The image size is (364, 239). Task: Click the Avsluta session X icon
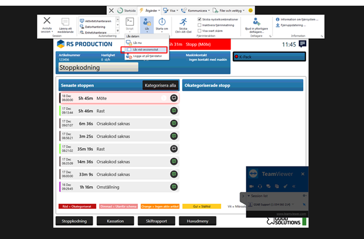(x=47, y=22)
